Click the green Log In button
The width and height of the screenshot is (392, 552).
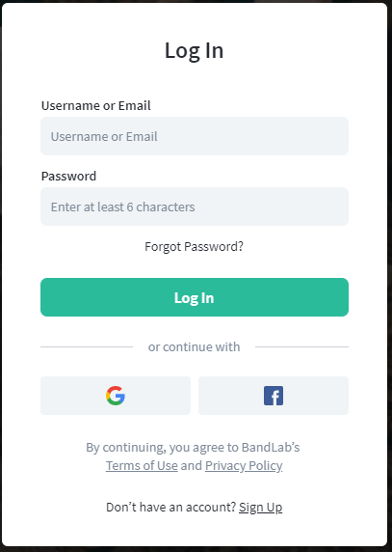tap(195, 297)
